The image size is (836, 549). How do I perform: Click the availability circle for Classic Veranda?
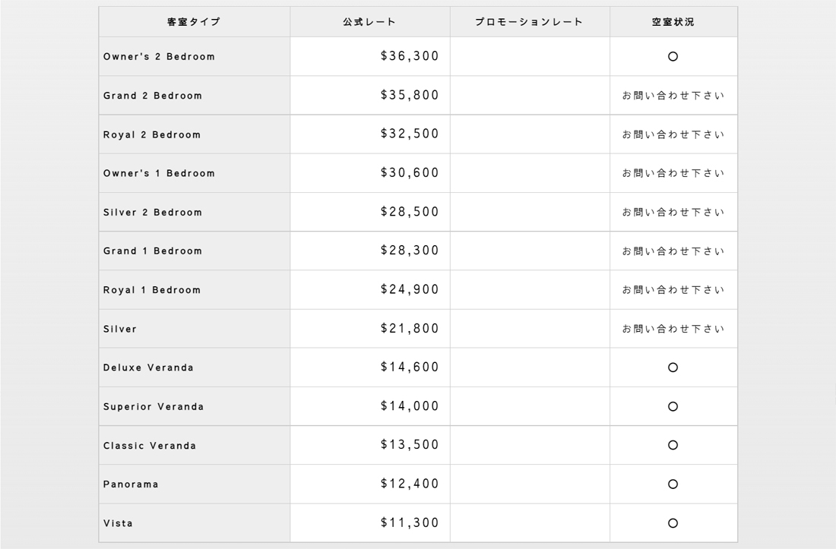click(673, 446)
